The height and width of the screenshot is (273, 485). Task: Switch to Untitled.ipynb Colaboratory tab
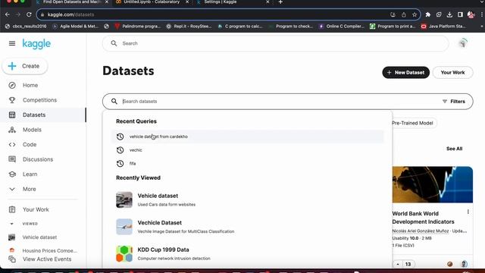[152, 2]
